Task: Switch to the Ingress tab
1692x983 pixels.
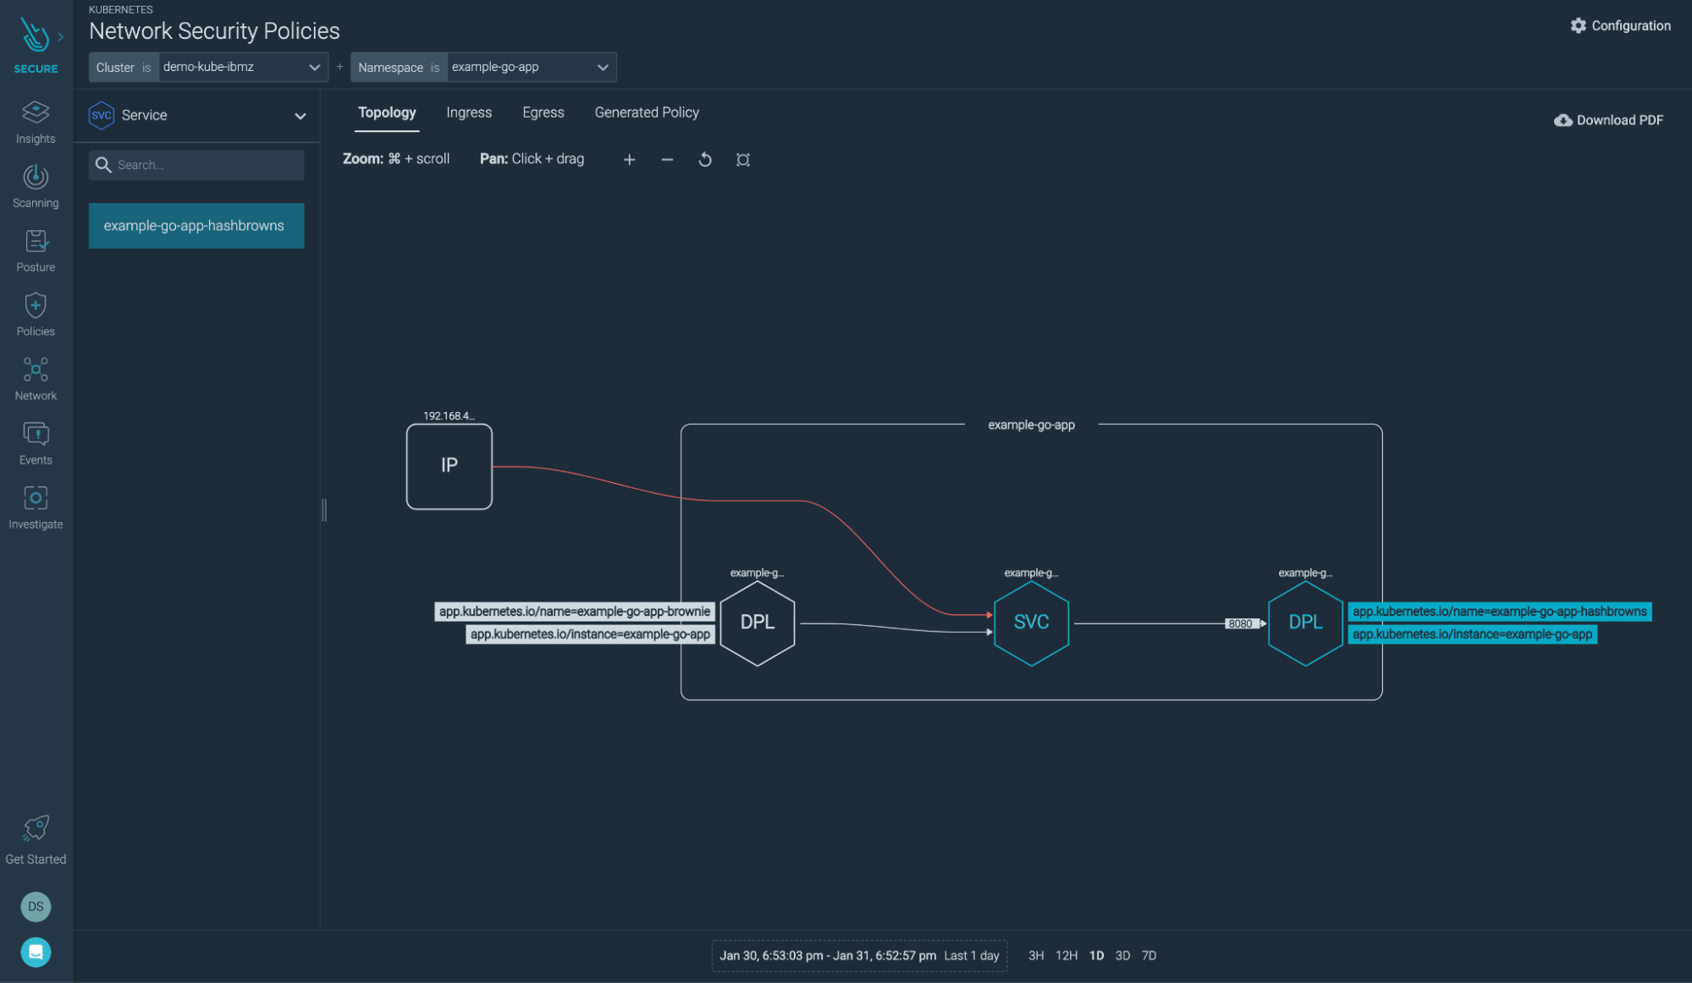Action: (x=468, y=113)
